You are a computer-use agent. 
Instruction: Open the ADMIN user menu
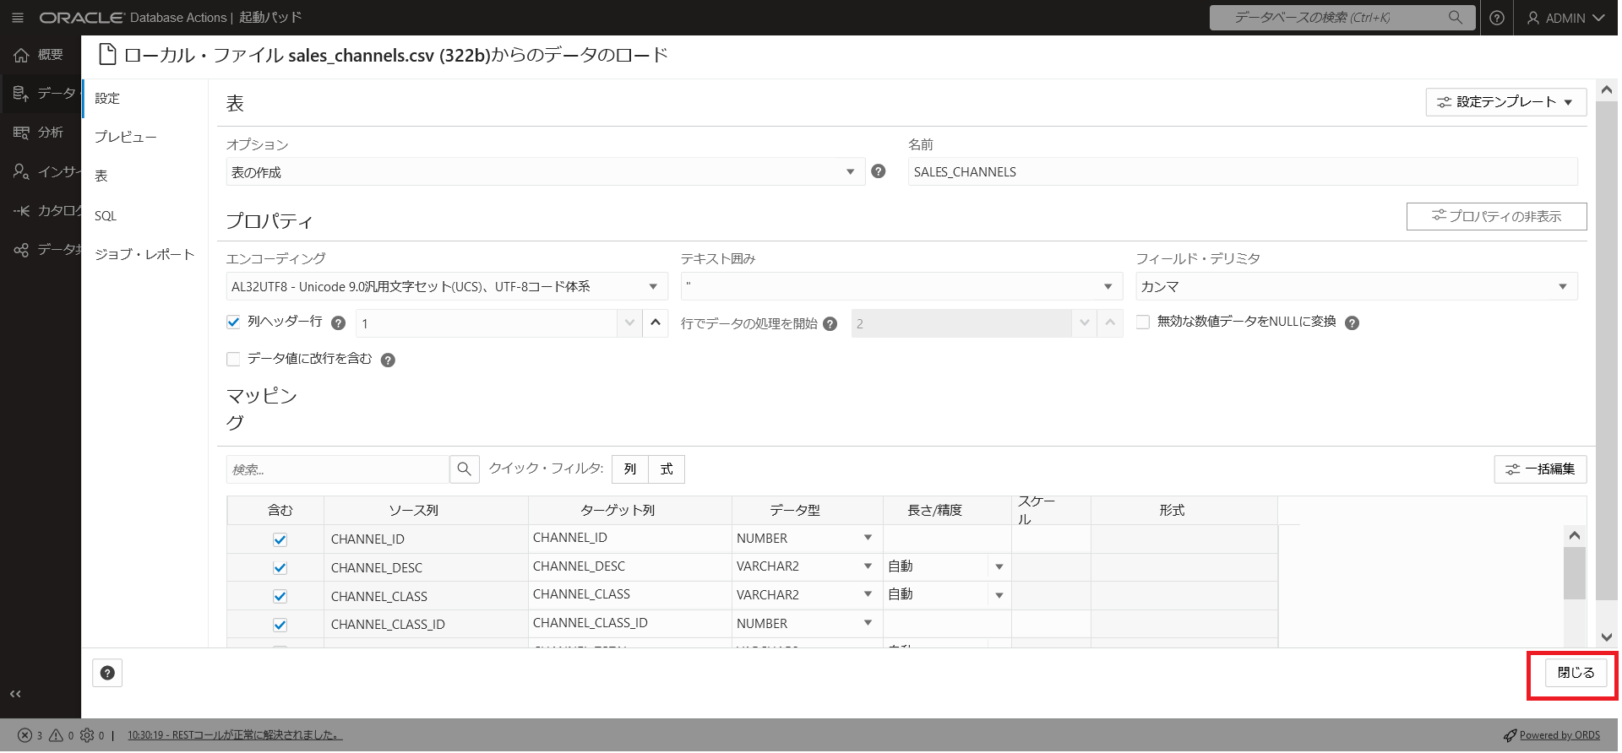(1565, 18)
